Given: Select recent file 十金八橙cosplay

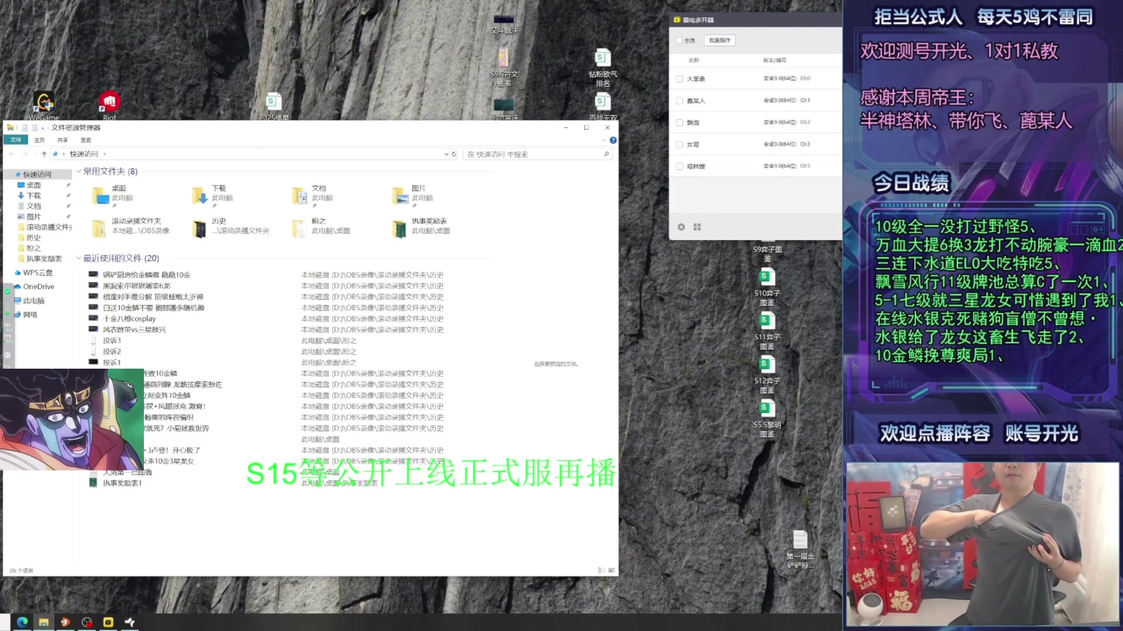Looking at the screenshot, I should point(129,319).
